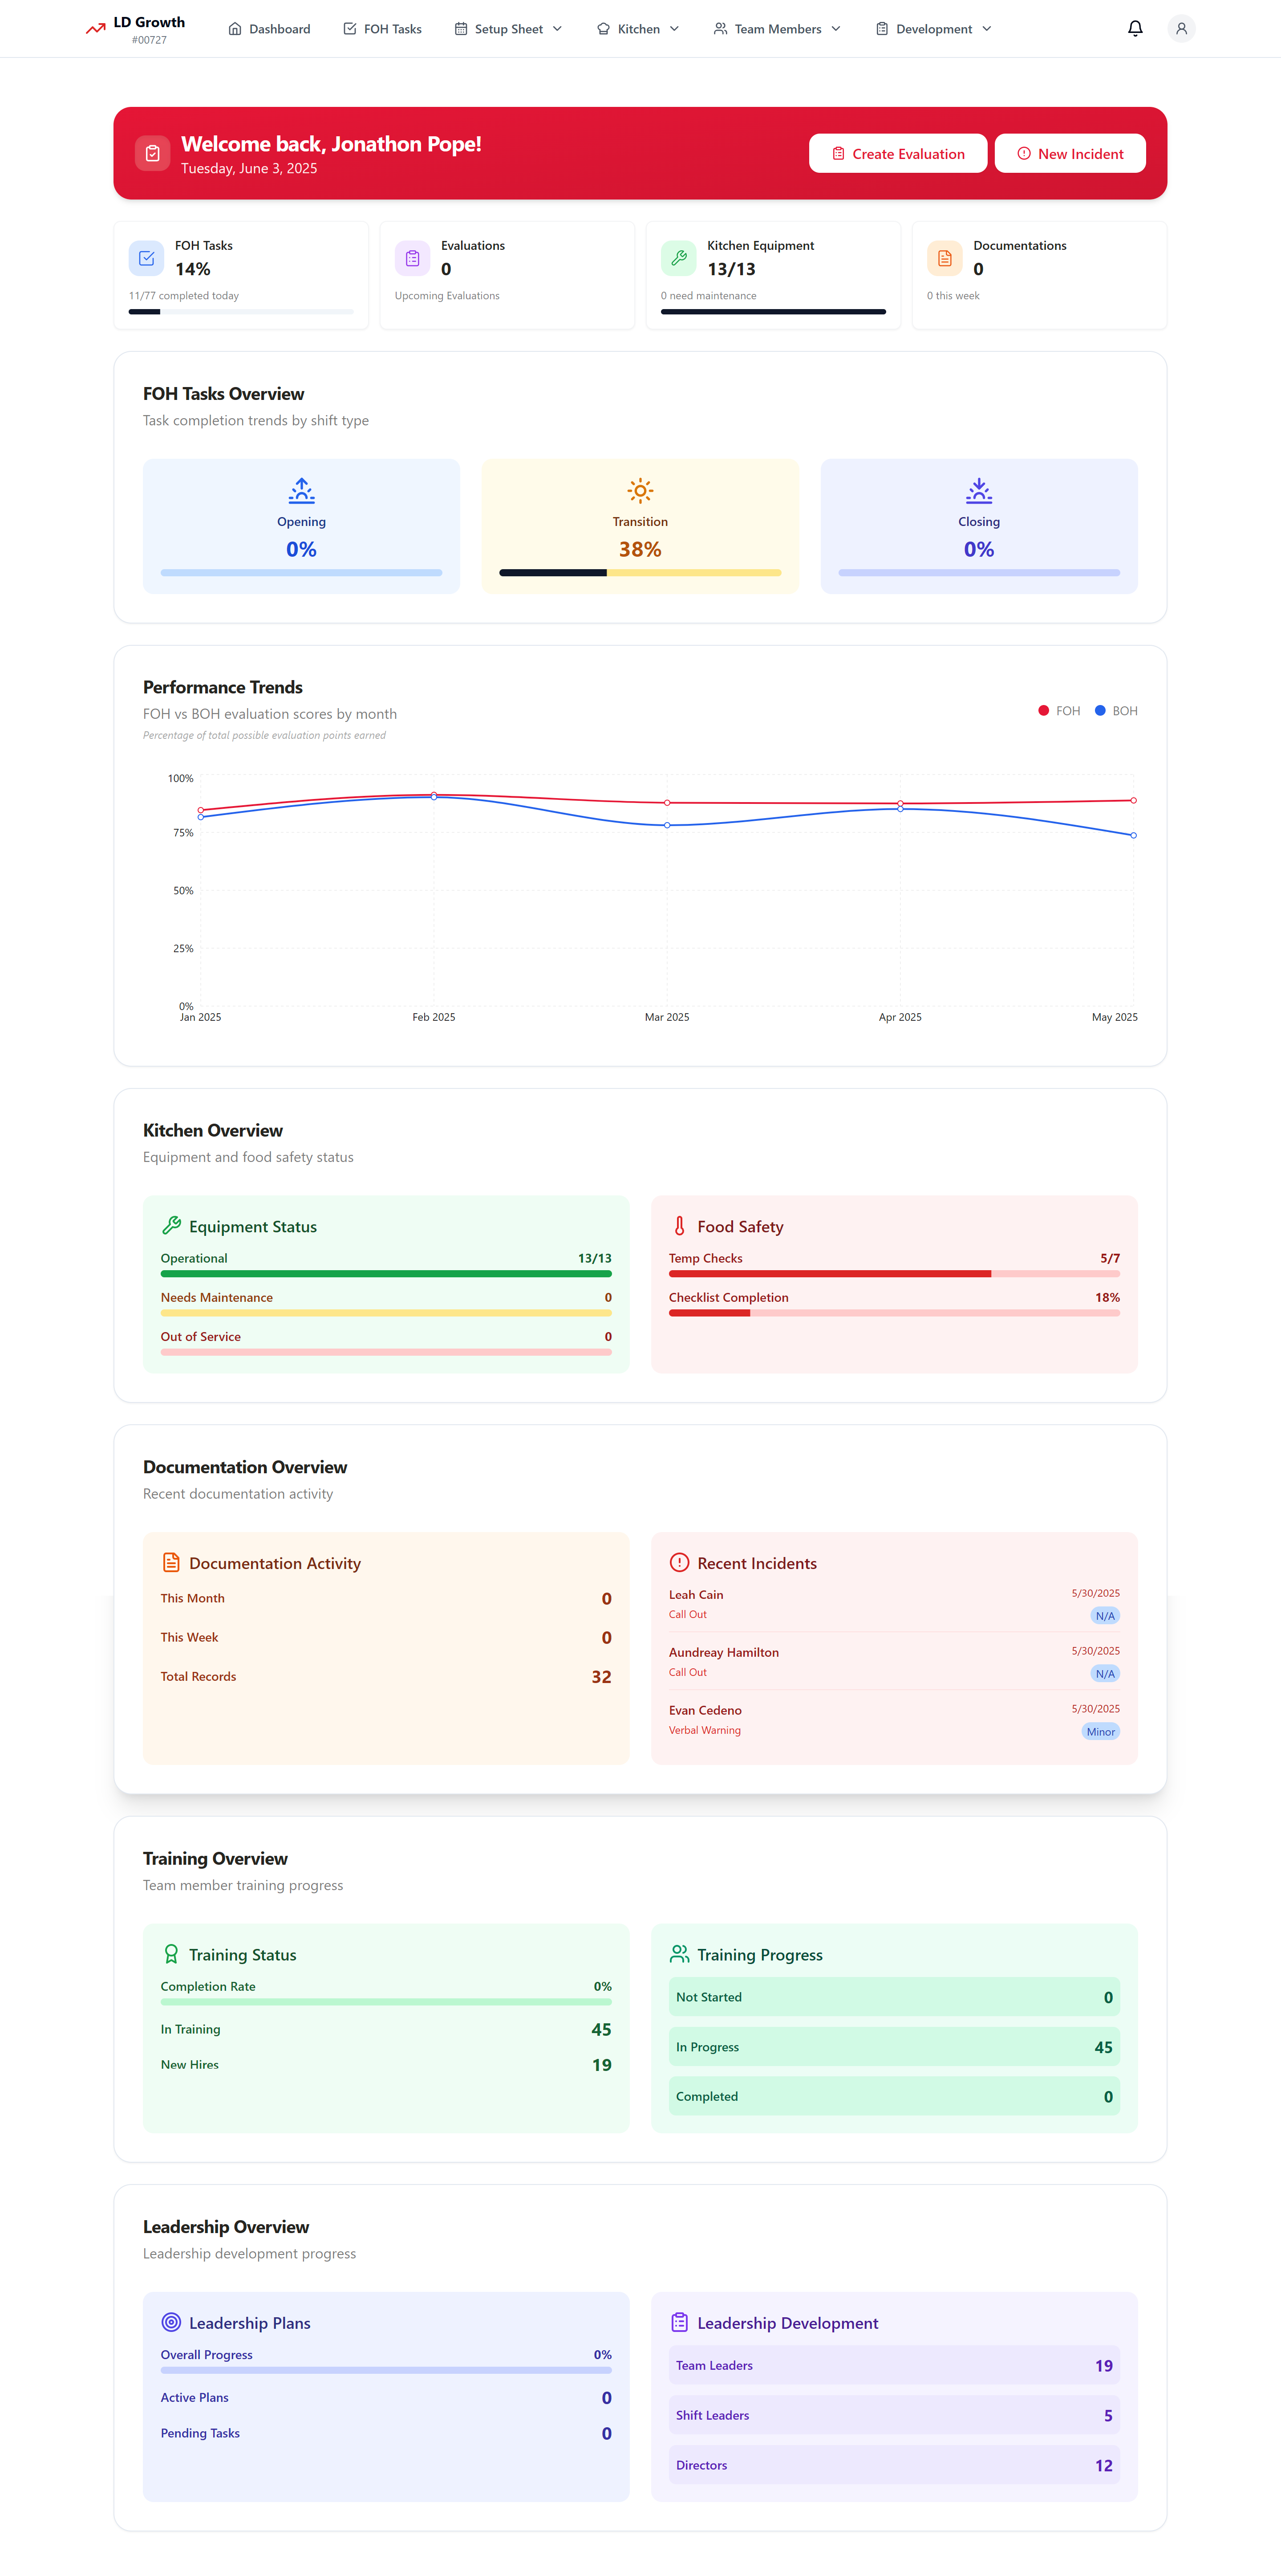The width and height of the screenshot is (1281, 2576).
Task: Click the Recent Incidents alert icon
Action: click(x=680, y=1562)
